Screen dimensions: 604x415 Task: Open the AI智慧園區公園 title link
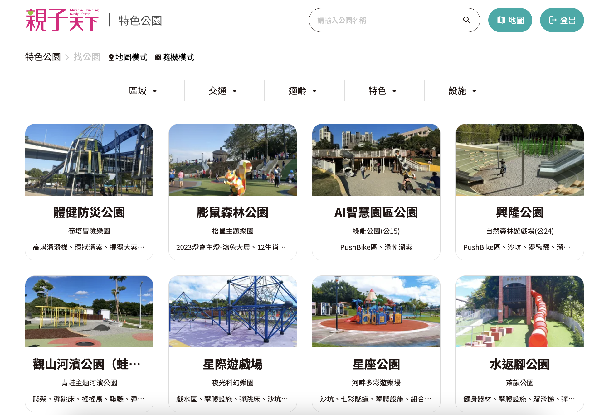(x=376, y=212)
